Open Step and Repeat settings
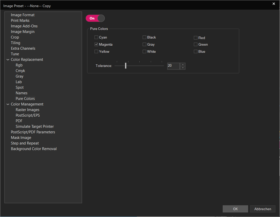Screen dimensions: 280x217 coord(25,143)
